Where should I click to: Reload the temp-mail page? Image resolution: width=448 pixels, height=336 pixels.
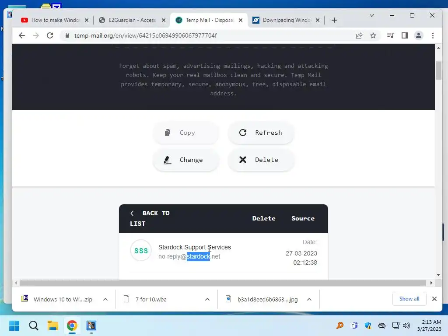tap(50, 35)
